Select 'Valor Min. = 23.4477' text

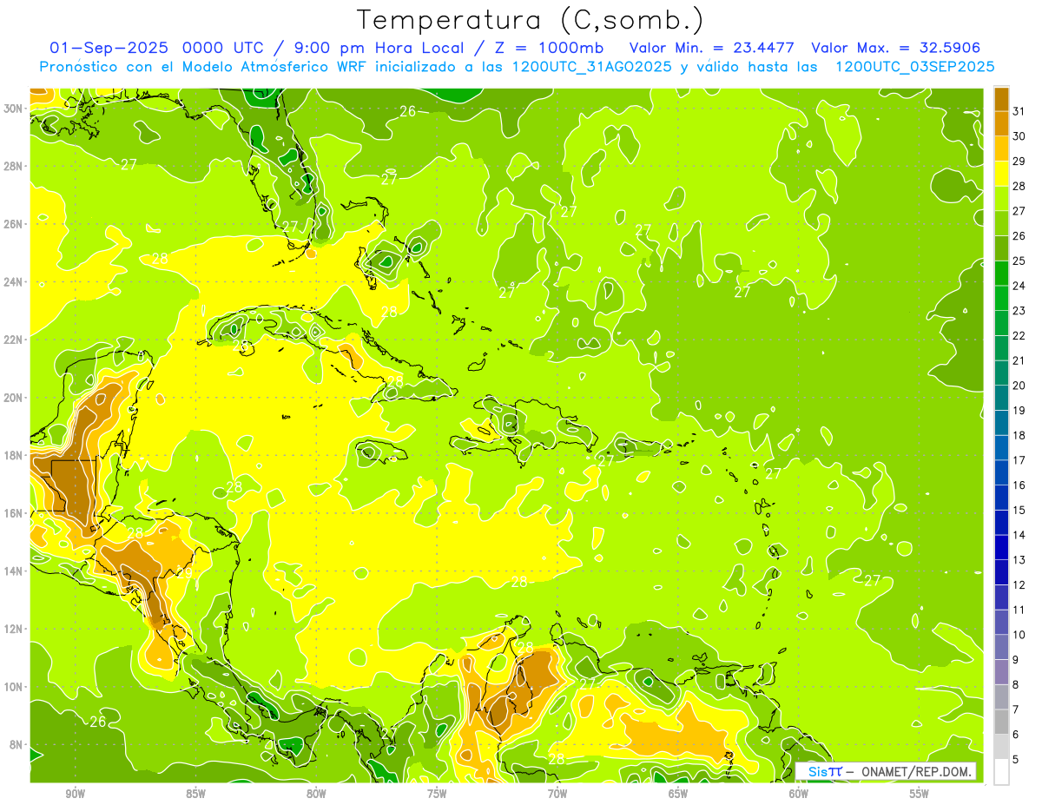[x=713, y=48]
